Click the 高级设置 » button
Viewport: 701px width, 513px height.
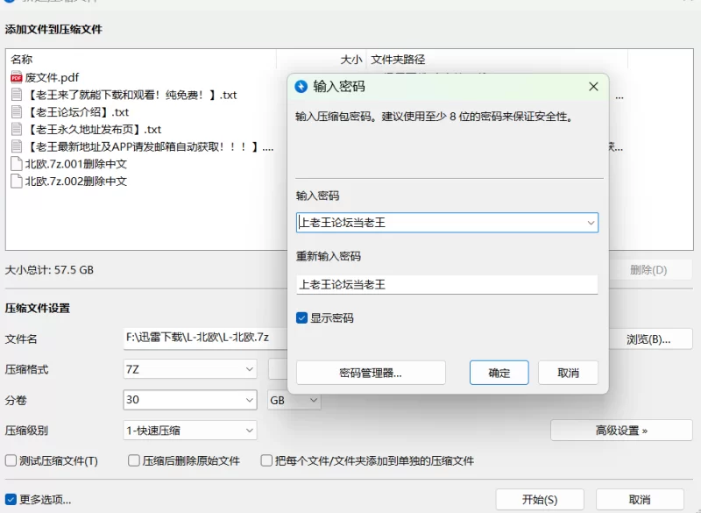tap(621, 431)
